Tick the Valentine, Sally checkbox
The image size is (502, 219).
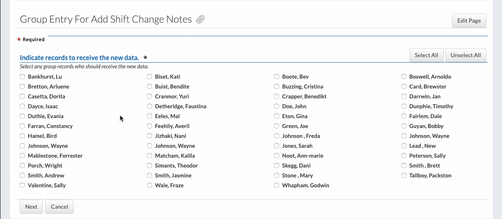[x=22, y=185]
